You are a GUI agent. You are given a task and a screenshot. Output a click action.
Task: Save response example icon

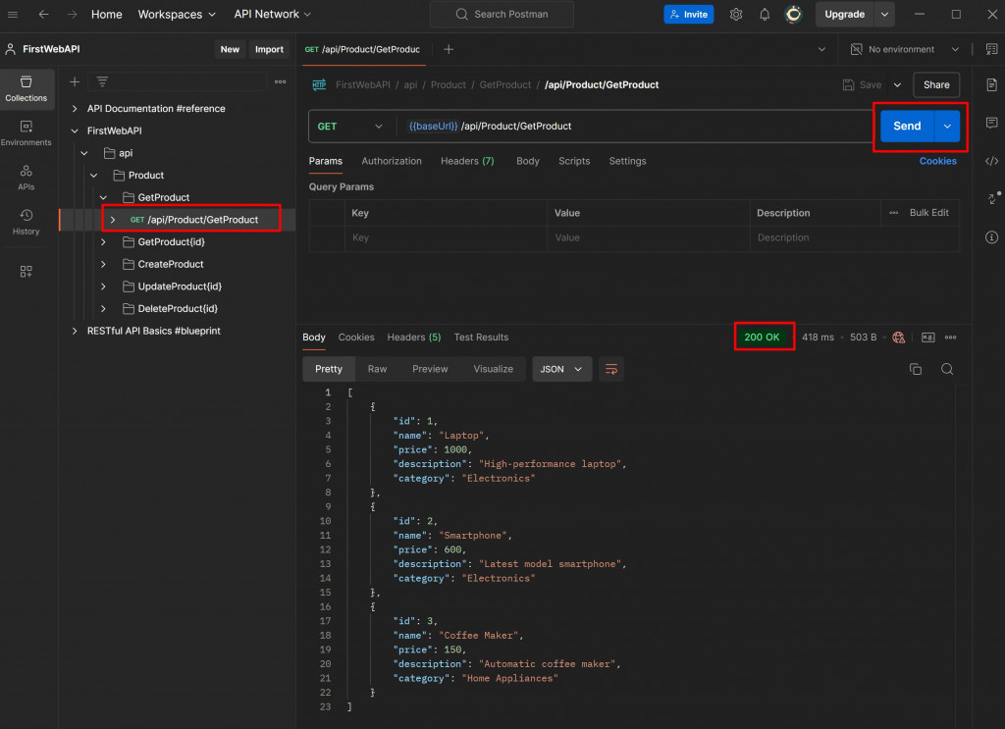(928, 338)
